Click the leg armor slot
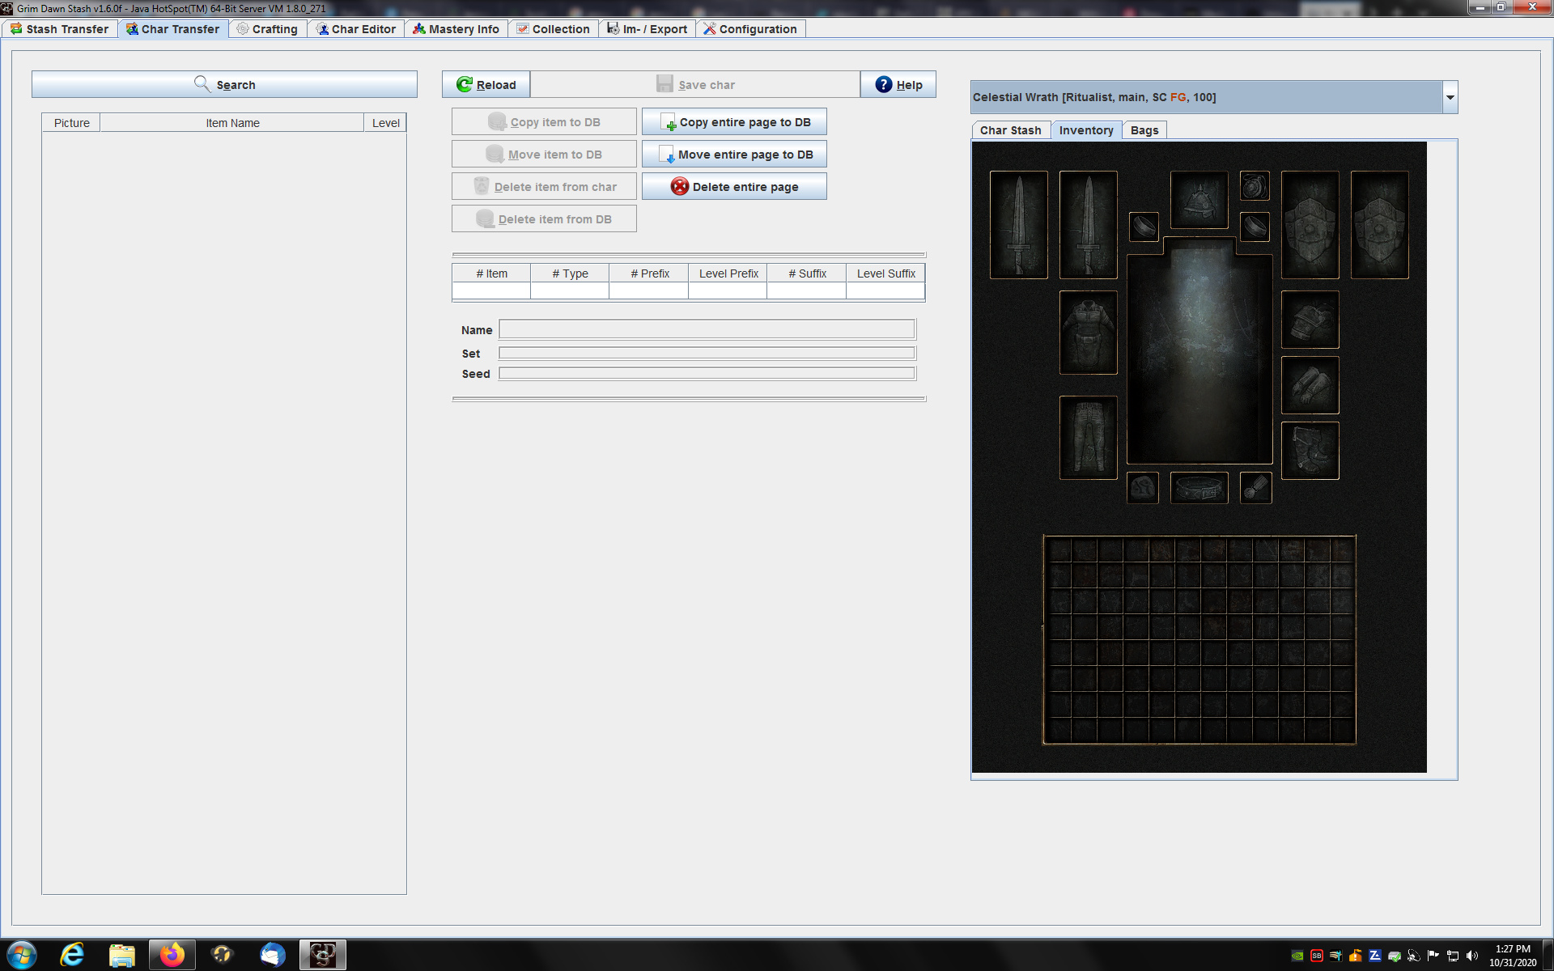 [x=1088, y=437]
